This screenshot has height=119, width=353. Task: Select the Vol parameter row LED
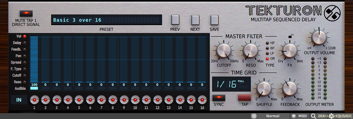tap(25, 36)
